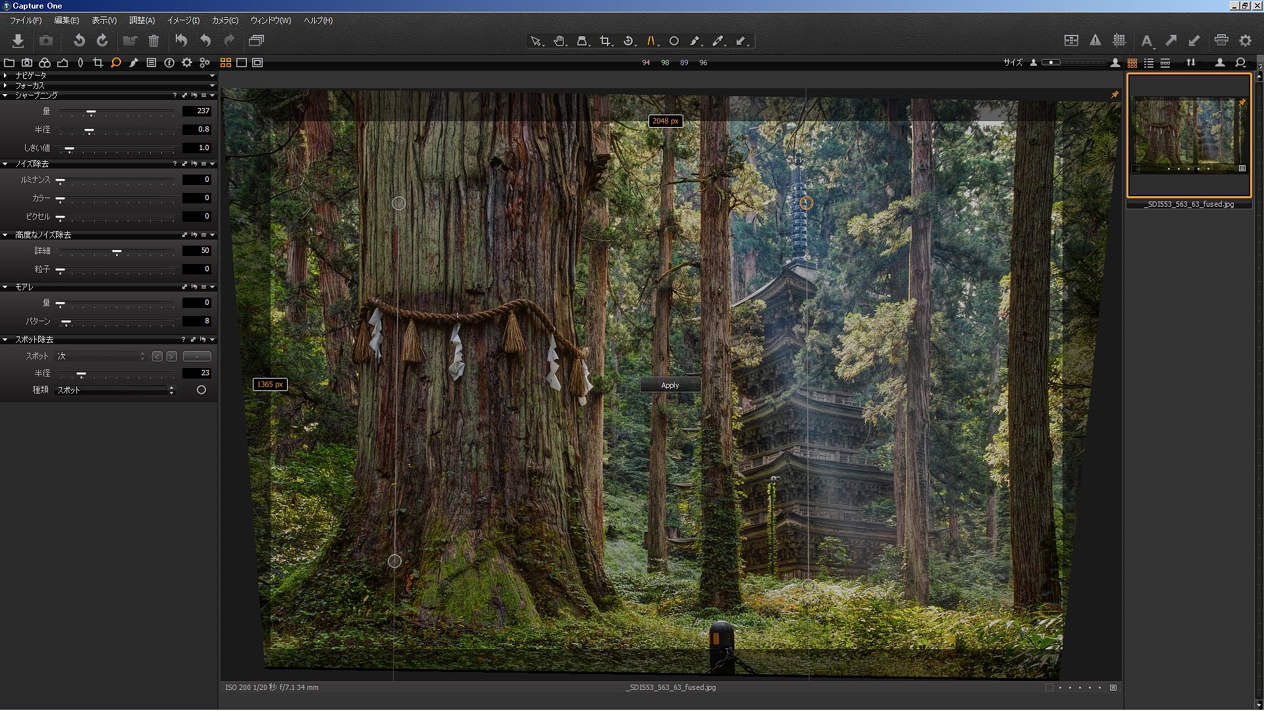Click the trash delete icon
The height and width of the screenshot is (711, 1264).
pyautogui.click(x=153, y=41)
